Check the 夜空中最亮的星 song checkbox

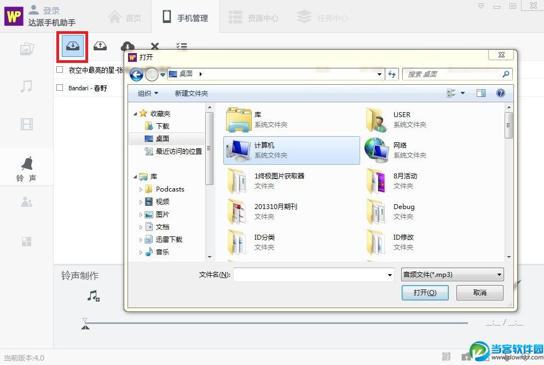point(60,69)
